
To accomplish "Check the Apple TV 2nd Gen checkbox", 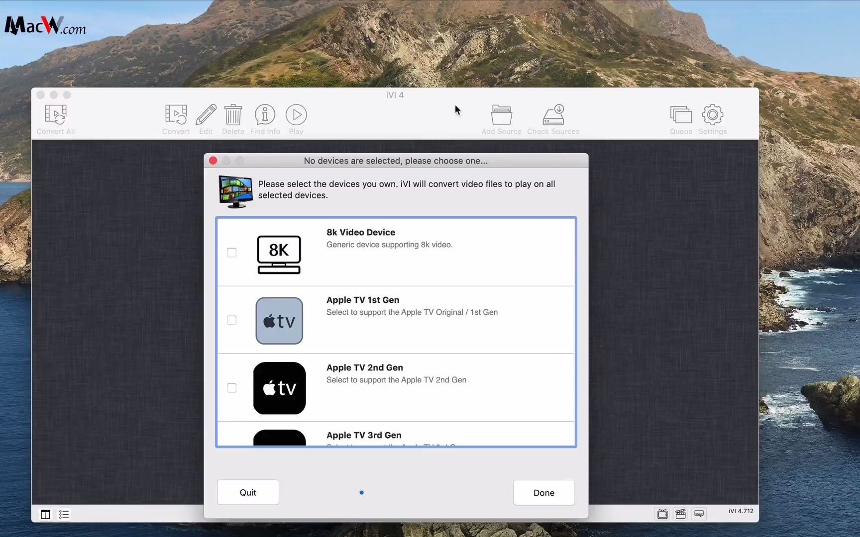I will point(231,388).
